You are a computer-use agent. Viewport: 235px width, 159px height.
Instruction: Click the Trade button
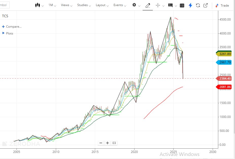(222, 6)
